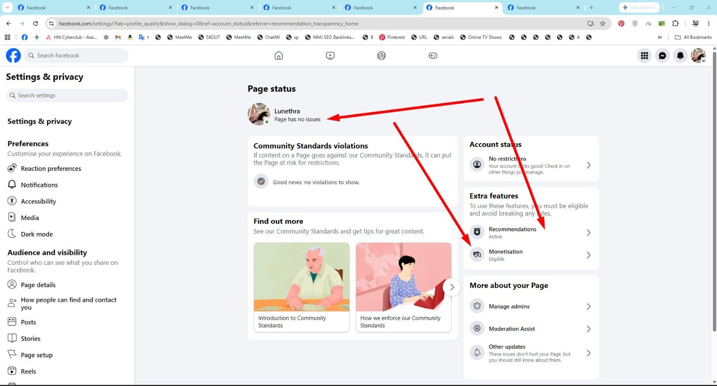Click the Posts icon in sidebar

tap(12, 322)
